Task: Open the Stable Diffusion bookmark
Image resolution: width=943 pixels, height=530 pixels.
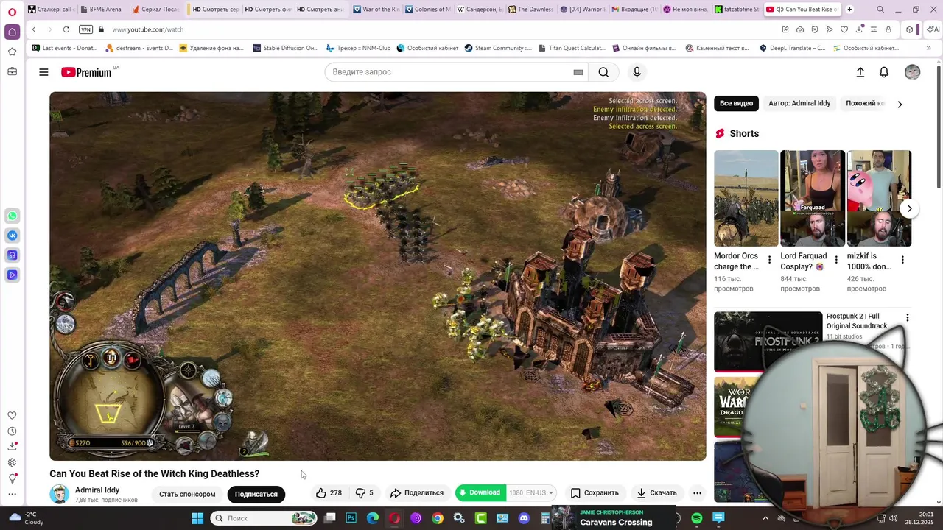Action: [285, 48]
